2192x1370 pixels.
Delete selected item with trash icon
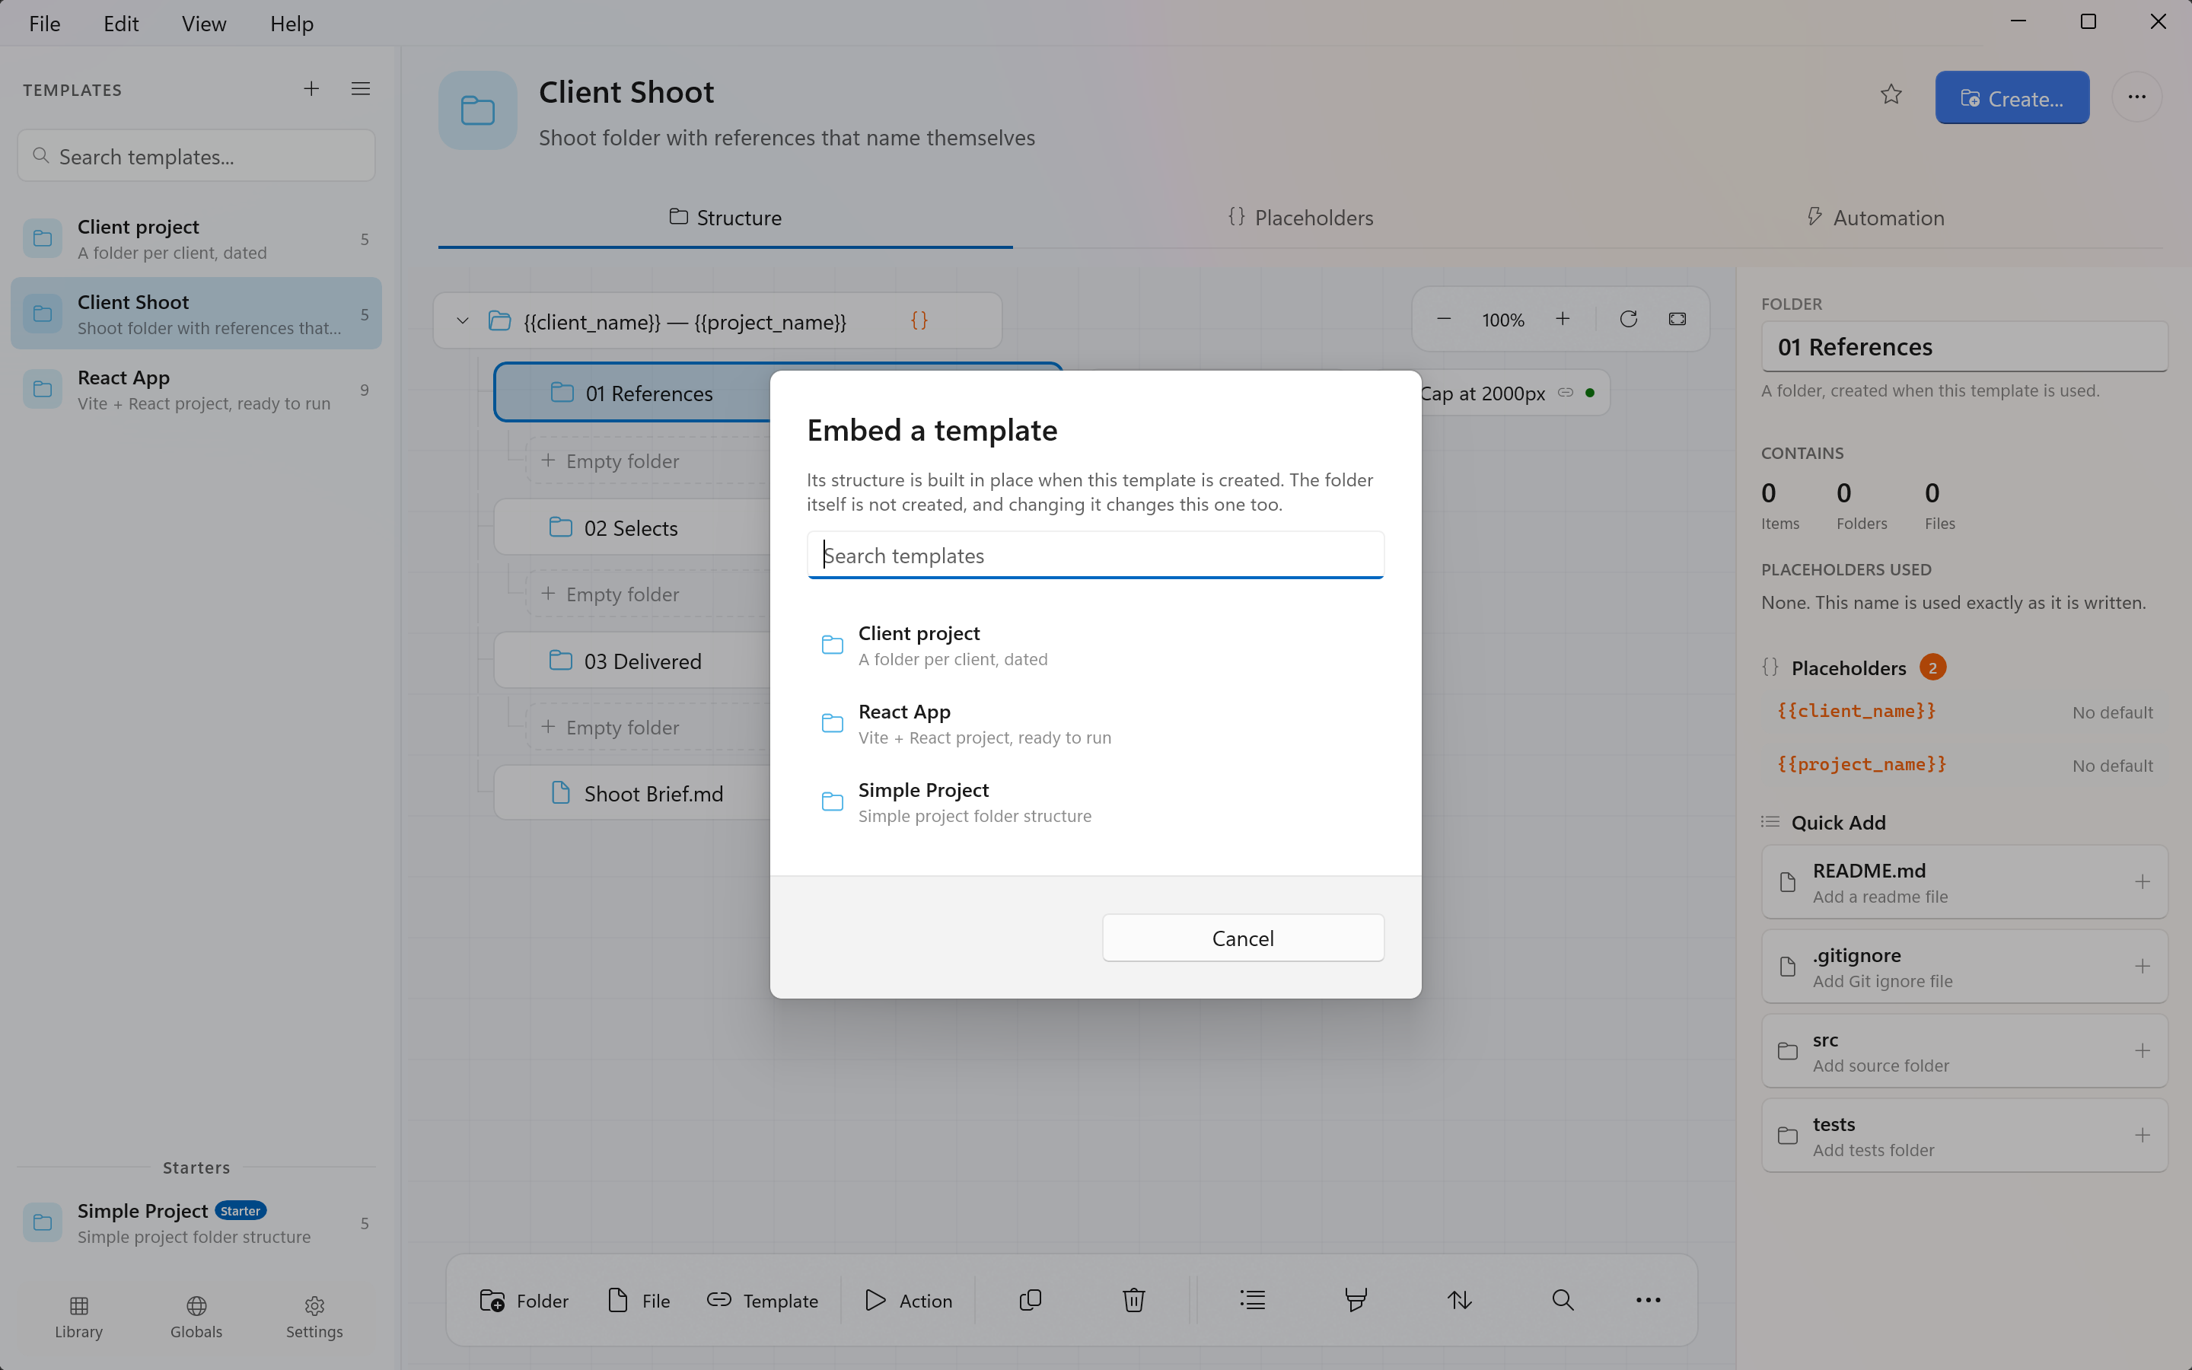coord(1133,1300)
